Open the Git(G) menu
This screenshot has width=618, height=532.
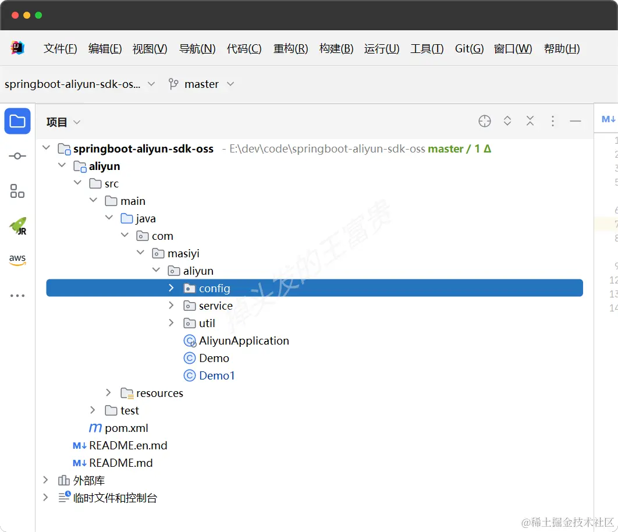pyautogui.click(x=469, y=48)
